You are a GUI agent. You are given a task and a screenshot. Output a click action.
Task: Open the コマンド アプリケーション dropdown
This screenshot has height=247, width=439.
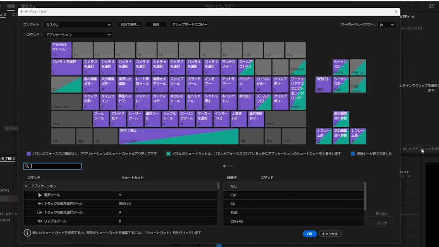tap(78, 35)
